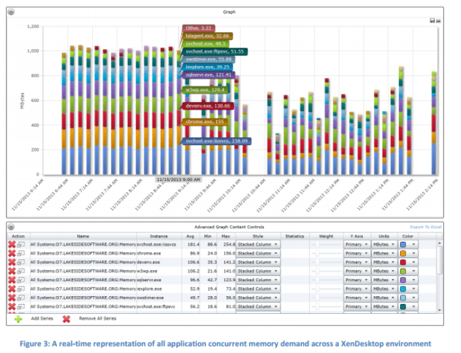Open the green color picker for w3wp.exe
The width and height of the screenshot is (461, 353).
(408, 271)
